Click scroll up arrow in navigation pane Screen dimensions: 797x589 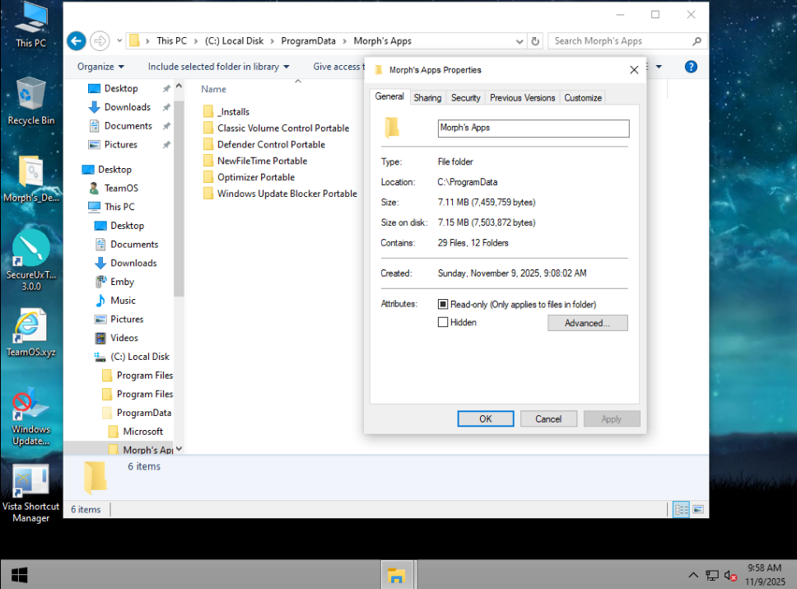coord(179,86)
